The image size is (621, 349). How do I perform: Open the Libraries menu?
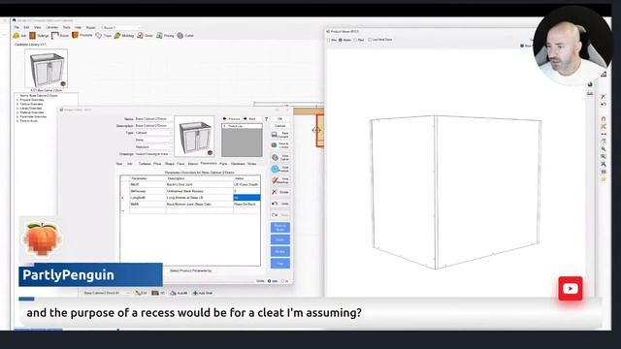click(x=52, y=28)
